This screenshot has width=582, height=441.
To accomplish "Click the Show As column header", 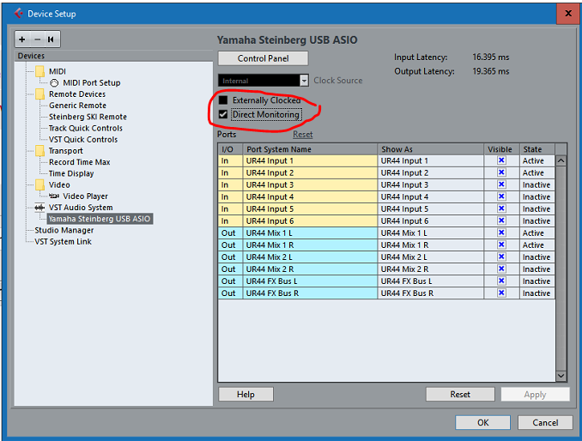I will point(431,149).
